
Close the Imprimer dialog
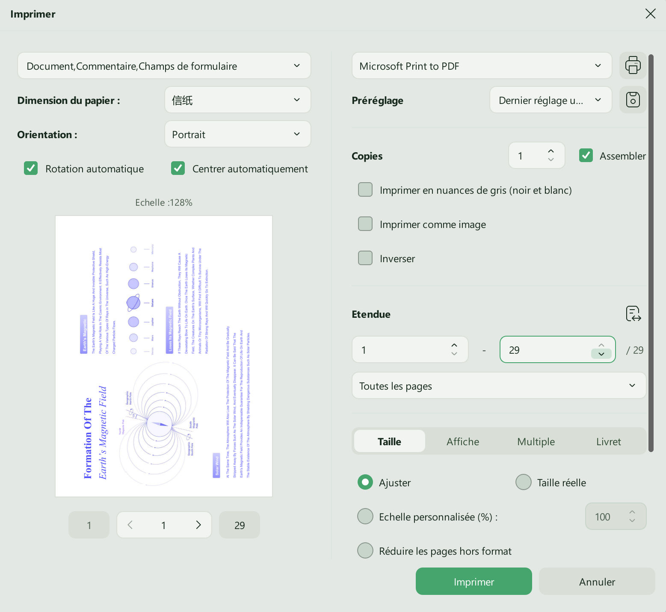[x=650, y=14]
